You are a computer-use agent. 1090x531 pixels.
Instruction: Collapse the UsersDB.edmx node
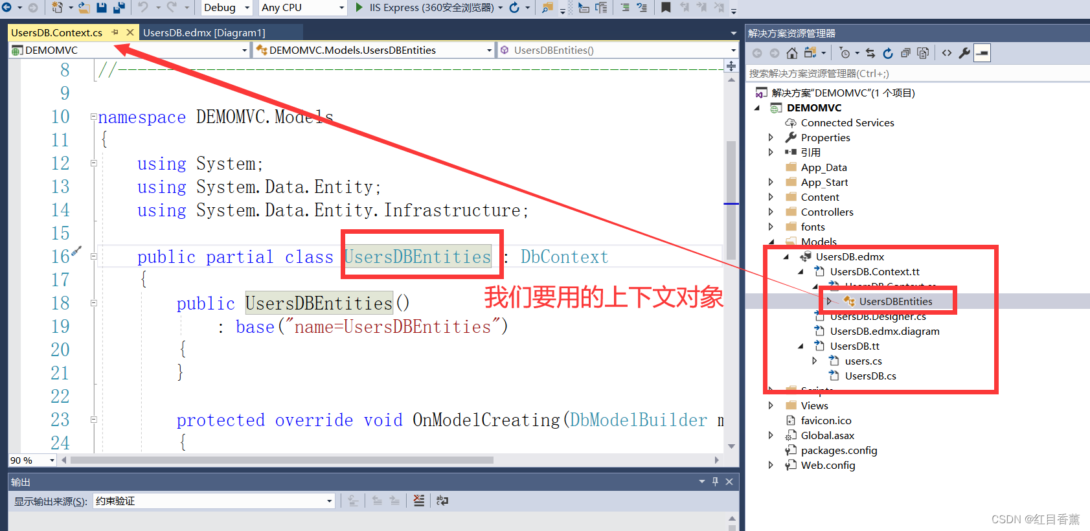(x=786, y=257)
